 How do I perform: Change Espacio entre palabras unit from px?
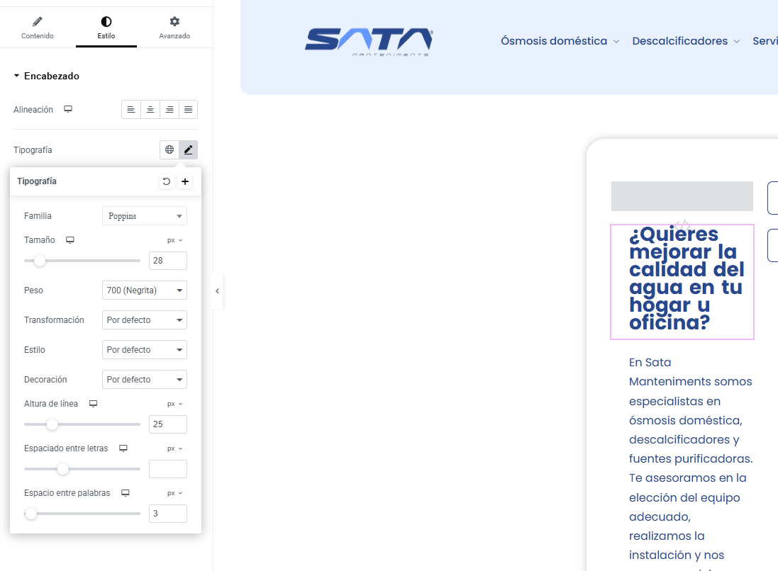(x=174, y=493)
